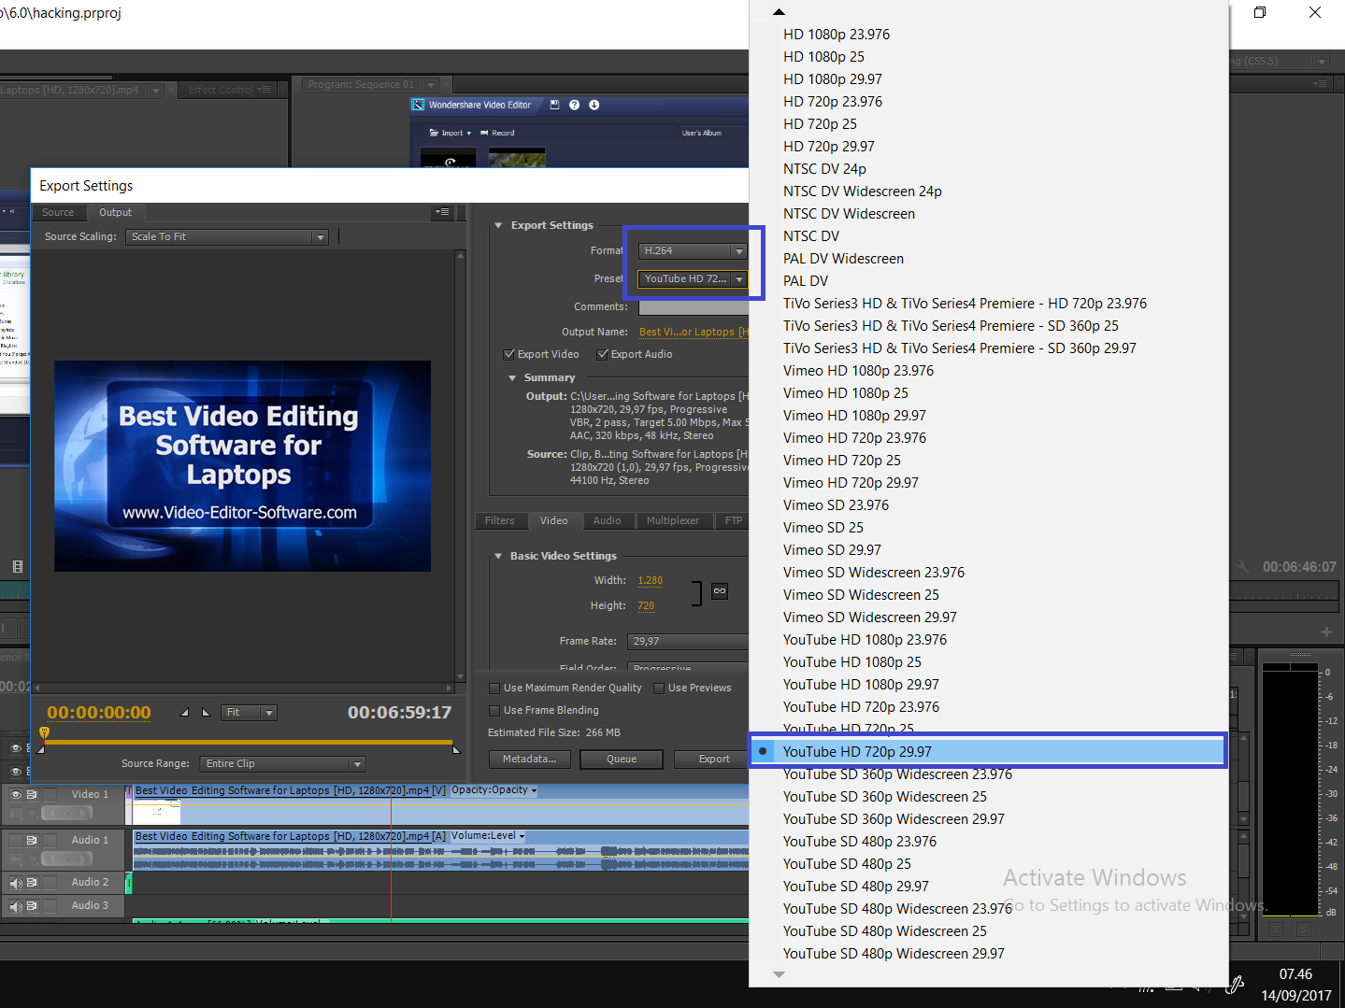Screen dimensions: 1345x1008
Task: Uncheck the Export Audio checkbox
Action: point(603,355)
